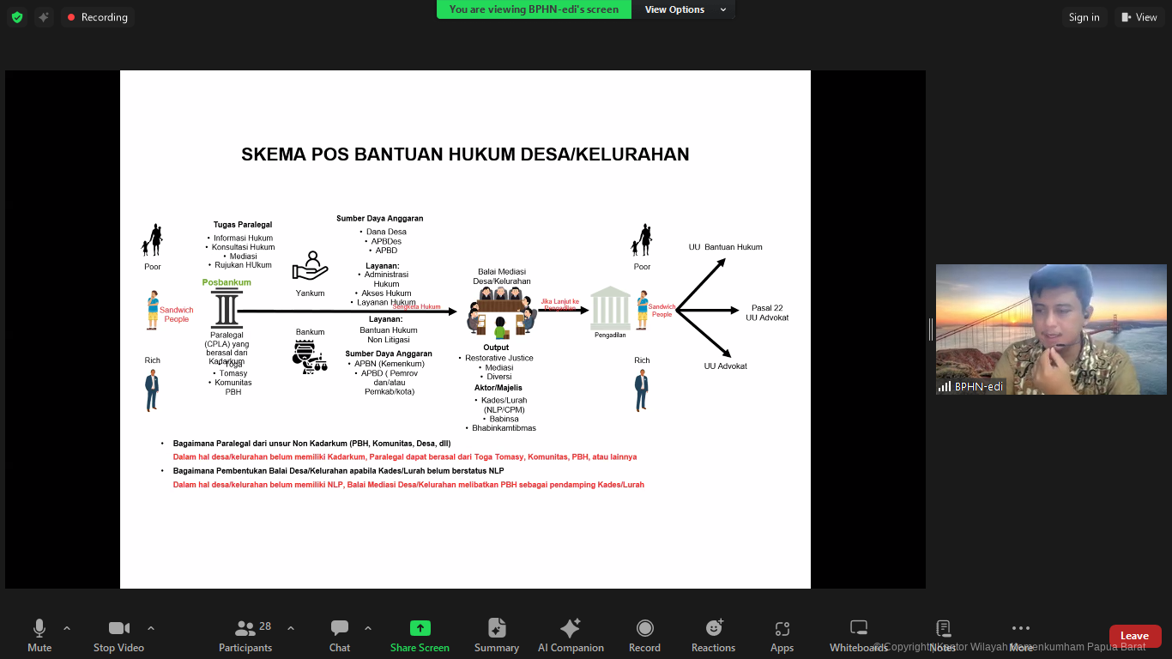The width and height of the screenshot is (1172, 659).
Task: Start recording with the Record icon
Action: coord(644,635)
